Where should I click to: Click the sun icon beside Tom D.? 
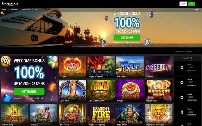pyautogui.click(x=182, y=112)
